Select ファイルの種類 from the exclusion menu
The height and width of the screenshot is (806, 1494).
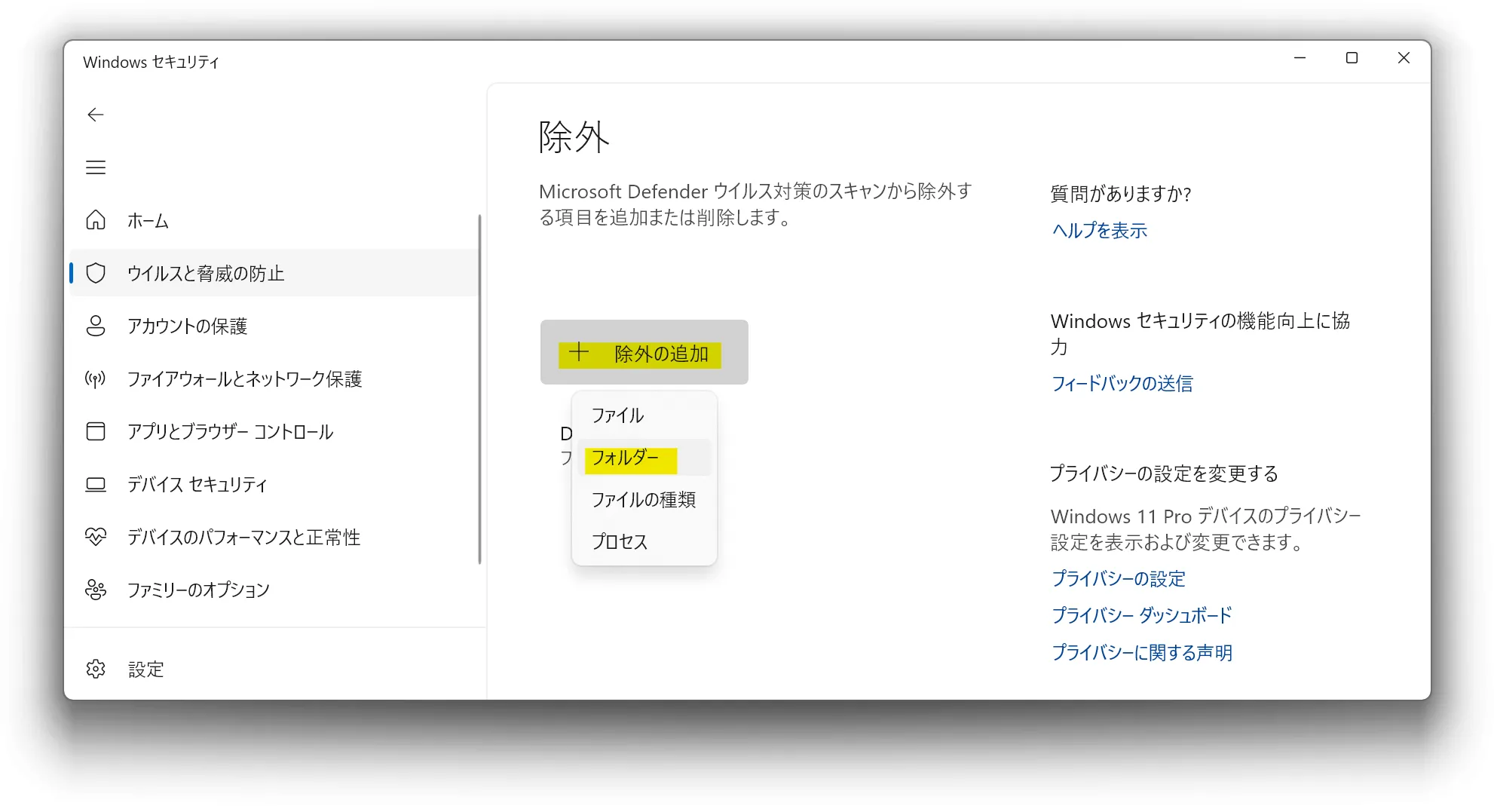pyautogui.click(x=644, y=500)
